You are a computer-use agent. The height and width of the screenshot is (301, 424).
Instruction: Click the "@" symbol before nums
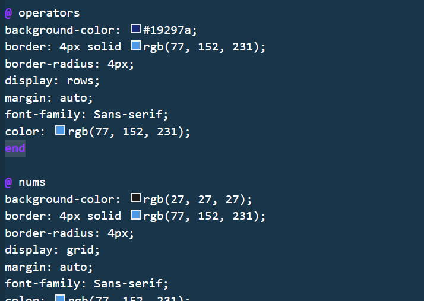click(x=8, y=182)
